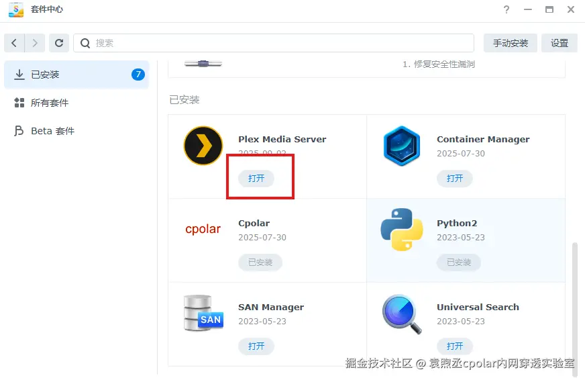Click the download icon beside 已安装
The height and width of the screenshot is (380, 585).
click(x=19, y=75)
